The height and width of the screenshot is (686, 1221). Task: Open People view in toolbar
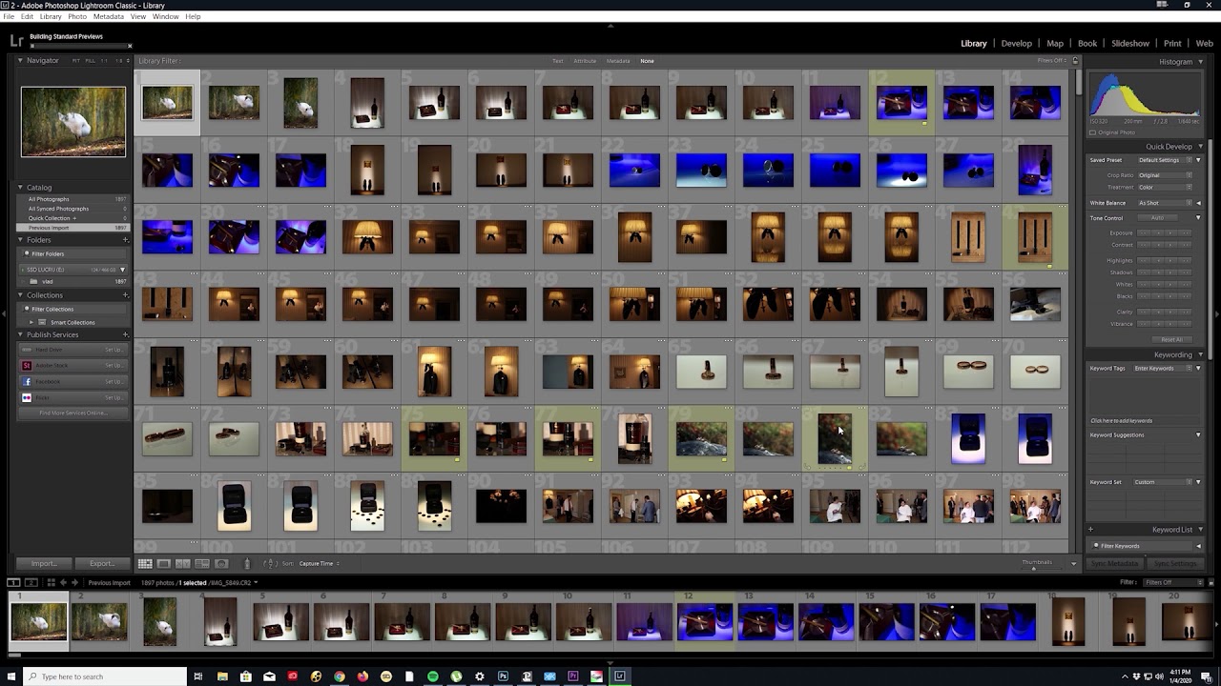pos(221,564)
